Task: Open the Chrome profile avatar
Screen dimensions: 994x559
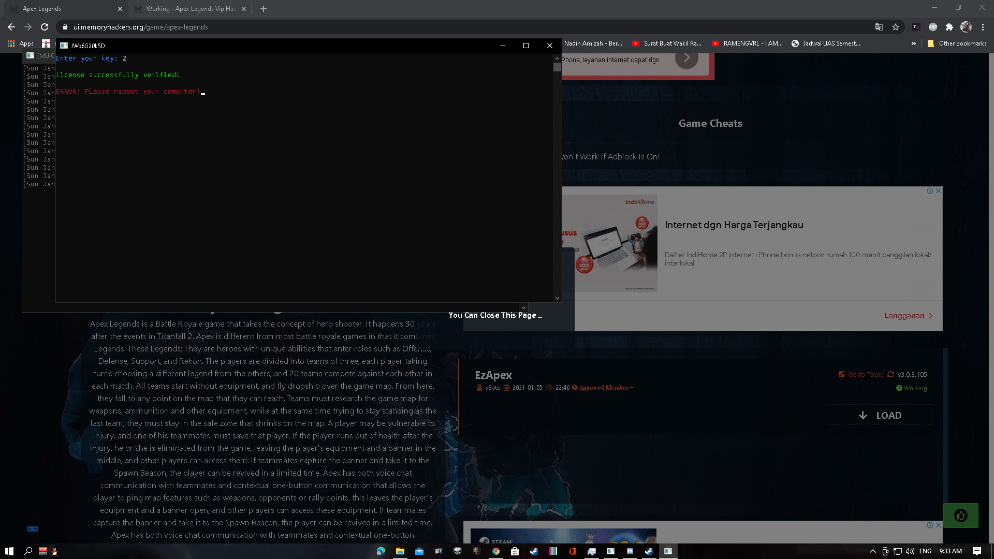Action: [966, 27]
